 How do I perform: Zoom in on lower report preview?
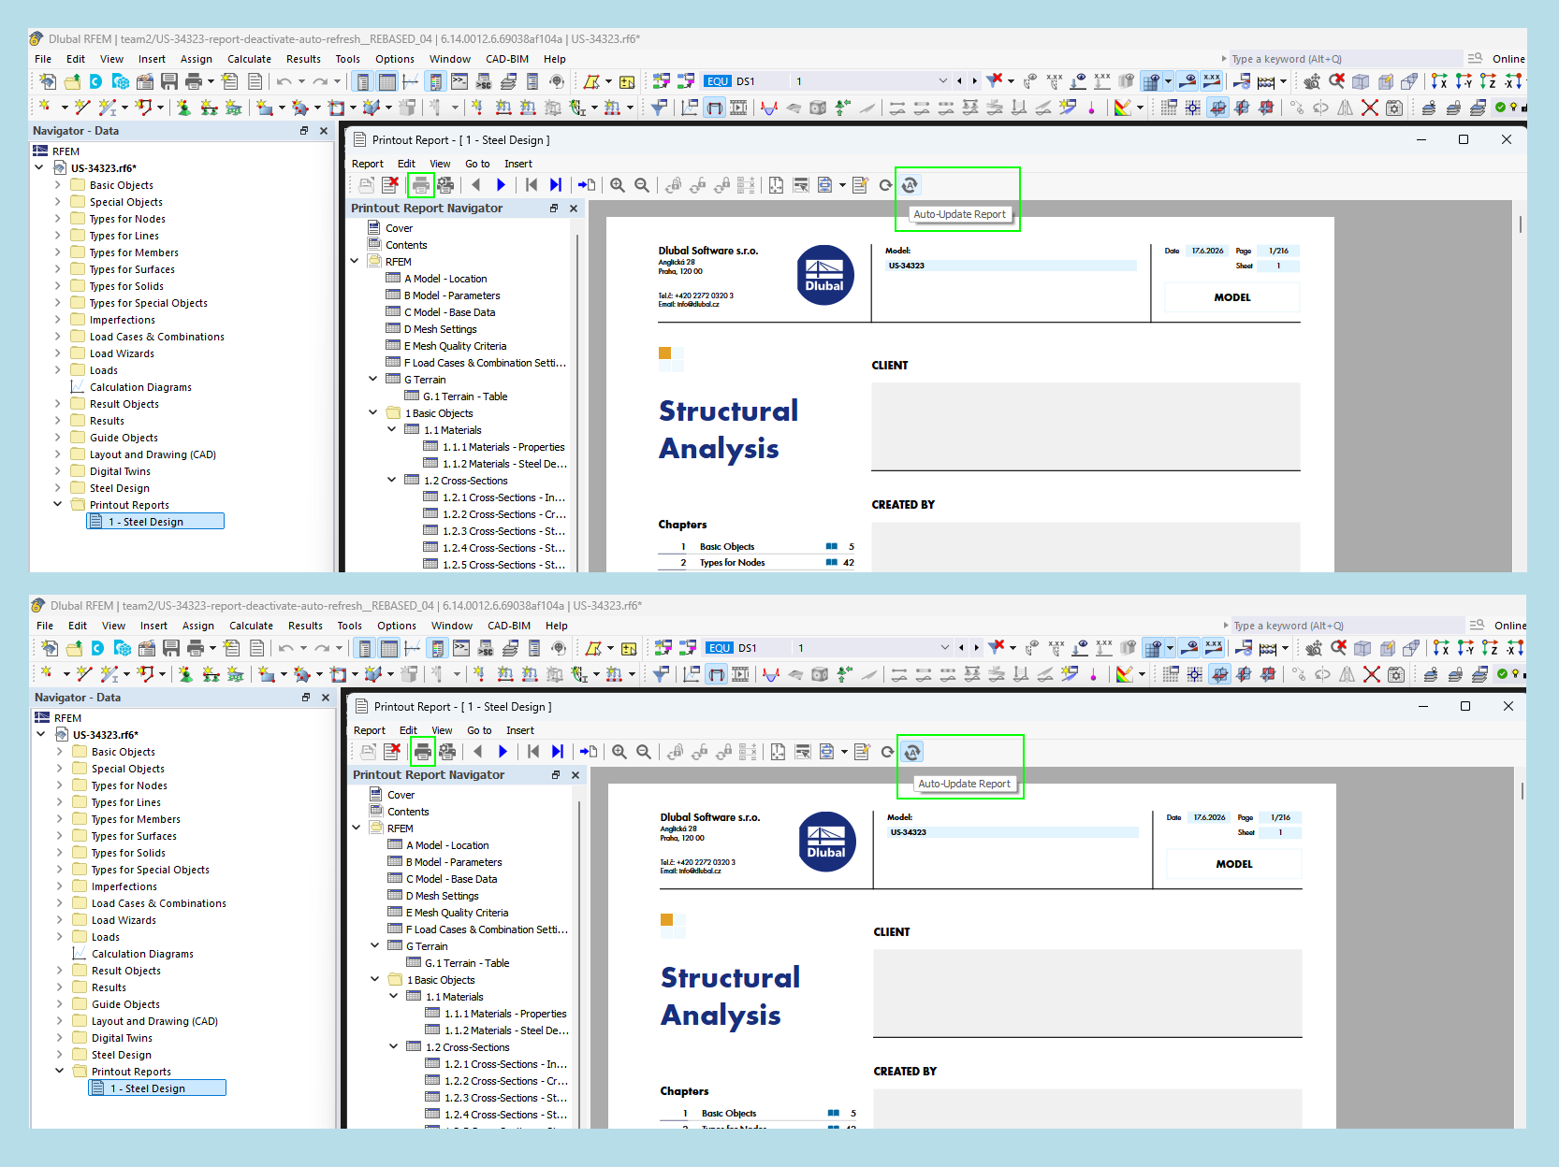[x=619, y=752]
